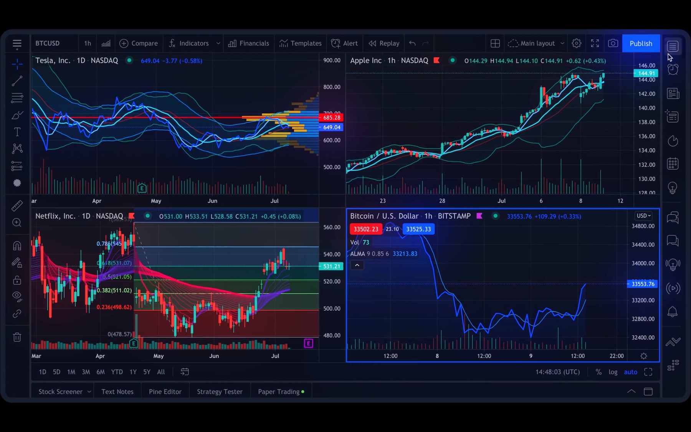
Task: Open the Pine Editor tab
Action: click(165, 392)
